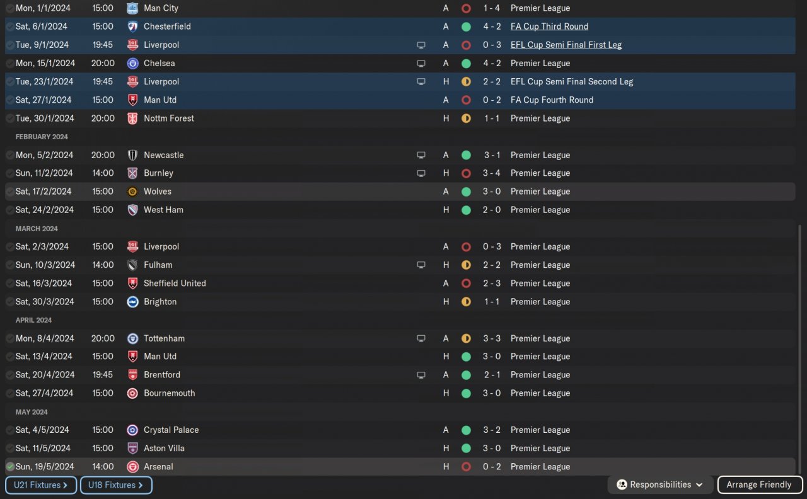The width and height of the screenshot is (807, 499).
Task: Click the Chelsea club badge
Action: tap(132, 63)
